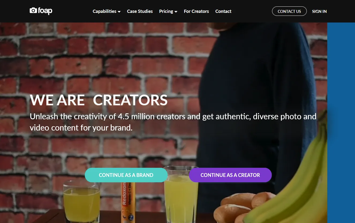This screenshot has width=355, height=223.
Task: Go to Case Studies page
Action: click(140, 11)
